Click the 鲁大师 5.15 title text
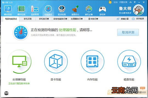Image resolution: width=148 pixels, height=98 pixels. coord(7,2)
